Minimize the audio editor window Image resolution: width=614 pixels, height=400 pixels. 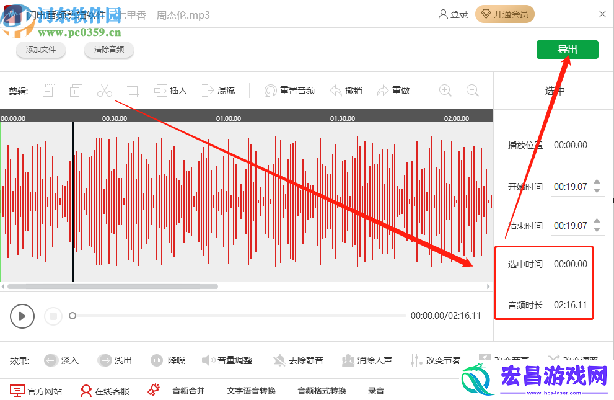tap(565, 14)
